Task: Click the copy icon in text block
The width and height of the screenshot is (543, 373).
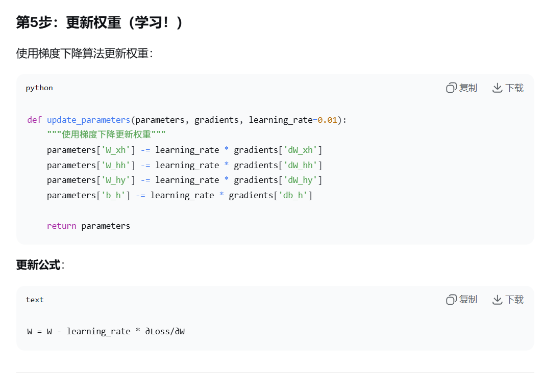Action: pyautogui.click(x=451, y=299)
